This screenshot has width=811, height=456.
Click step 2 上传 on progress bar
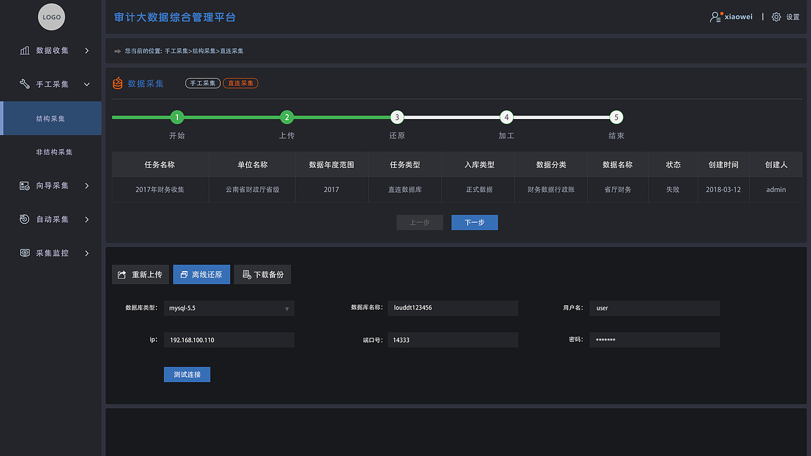coord(287,117)
